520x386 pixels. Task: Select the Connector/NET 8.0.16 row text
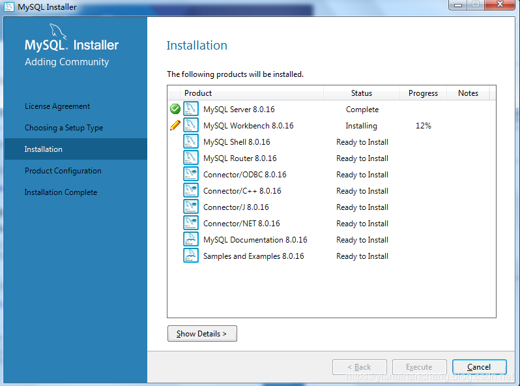[x=241, y=223]
